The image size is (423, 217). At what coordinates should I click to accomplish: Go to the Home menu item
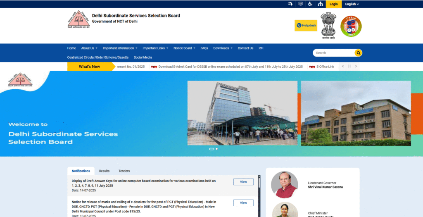(71, 48)
